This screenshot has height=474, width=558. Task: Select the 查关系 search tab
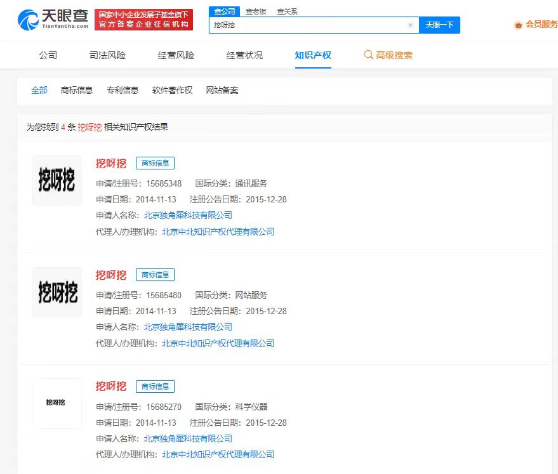(287, 11)
